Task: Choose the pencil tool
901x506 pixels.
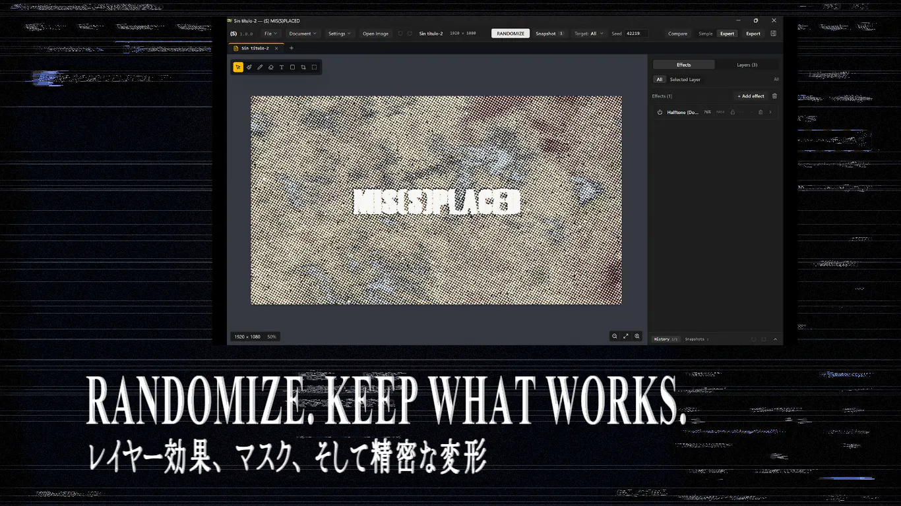Action: click(x=260, y=67)
